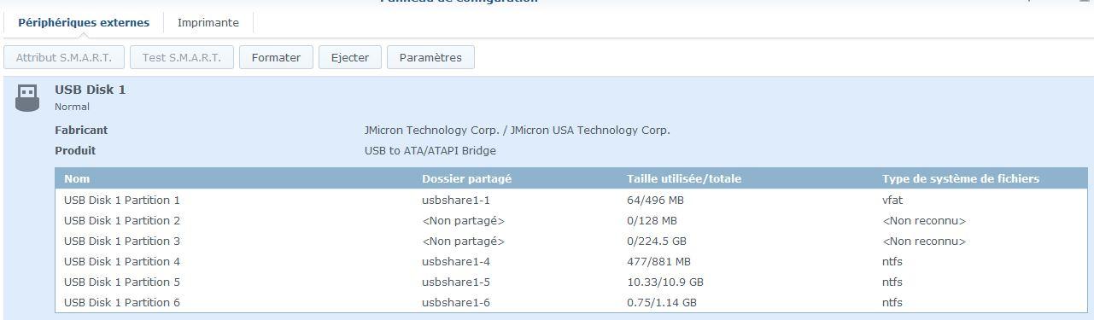Select the USB Disk 1 Partition 3 row
This screenshot has width=1094, height=320.
[571, 241]
